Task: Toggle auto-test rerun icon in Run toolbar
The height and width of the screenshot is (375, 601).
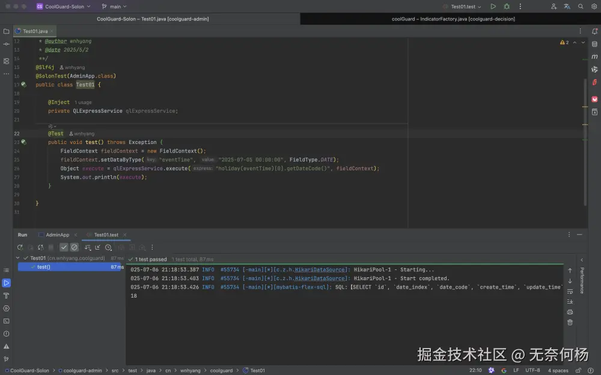Action: pos(41,248)
